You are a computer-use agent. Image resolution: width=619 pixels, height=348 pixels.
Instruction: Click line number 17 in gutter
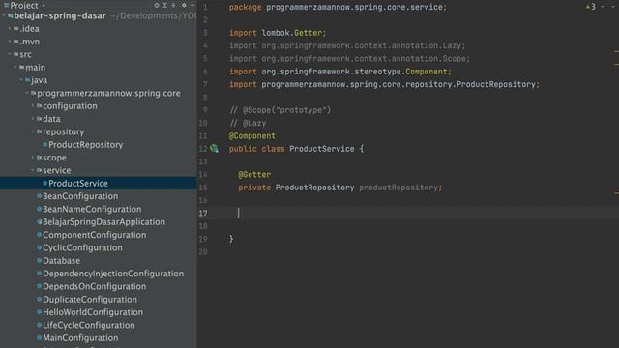pos(203,213)
